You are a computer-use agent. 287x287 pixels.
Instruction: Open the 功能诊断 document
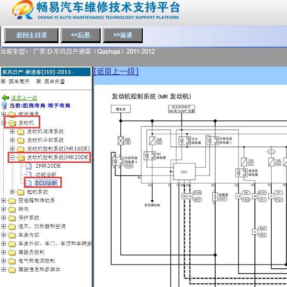tap(46, 174)
